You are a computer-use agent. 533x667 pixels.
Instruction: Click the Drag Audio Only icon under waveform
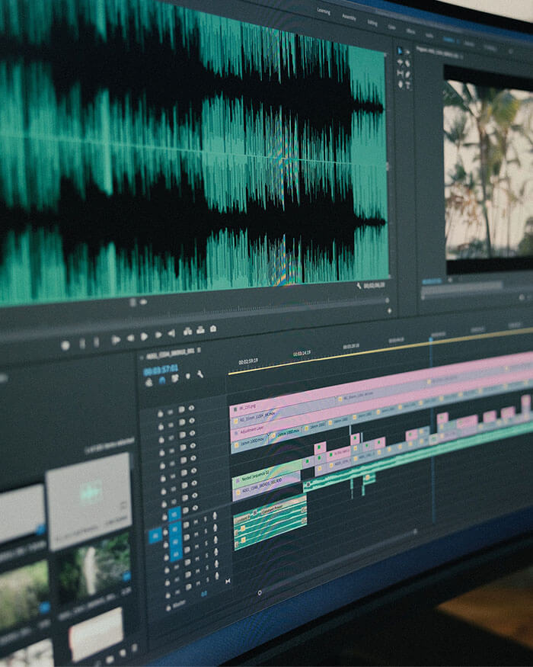click(x=143, y=302)
